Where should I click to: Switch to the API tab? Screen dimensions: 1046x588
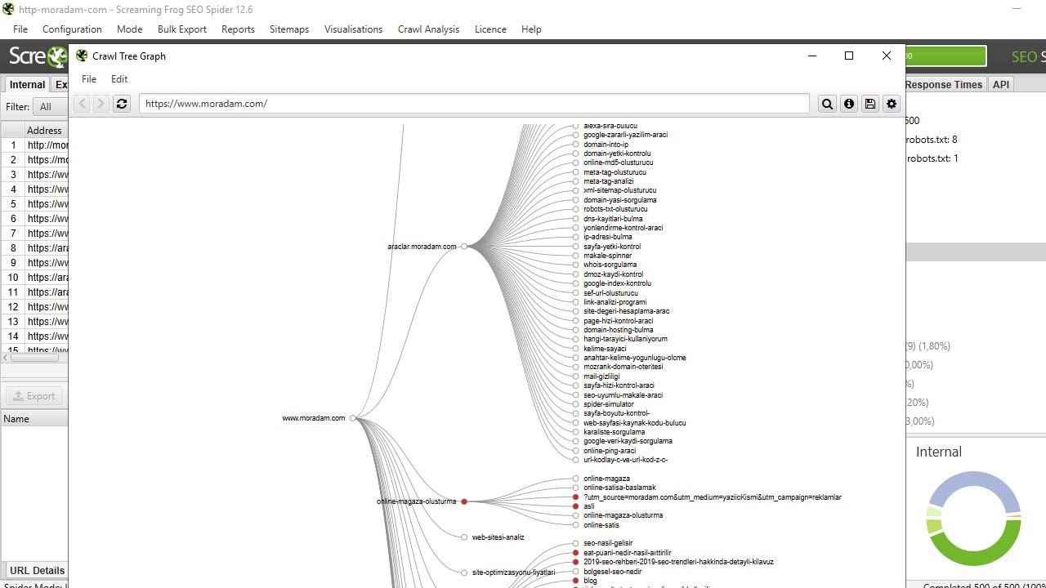click(x=1001, y=84)
